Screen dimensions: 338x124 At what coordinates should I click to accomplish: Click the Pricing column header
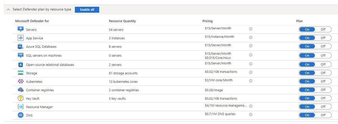[207, 21]
